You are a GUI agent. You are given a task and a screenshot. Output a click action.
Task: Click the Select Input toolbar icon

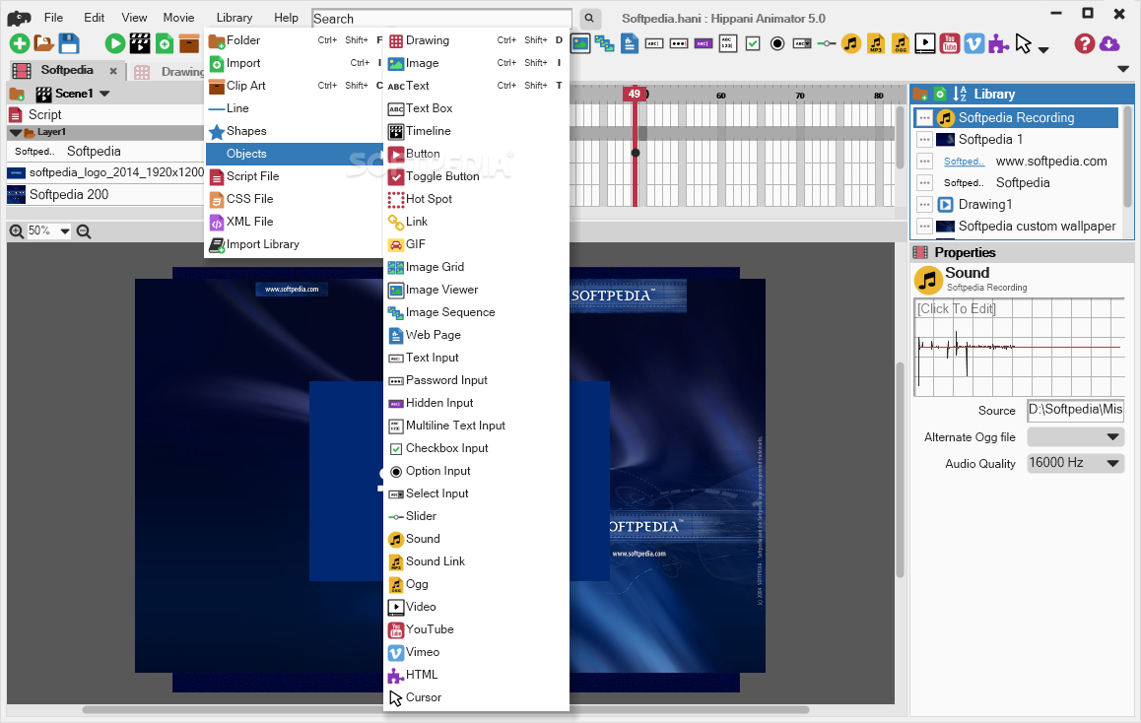[x=802, y=43]
